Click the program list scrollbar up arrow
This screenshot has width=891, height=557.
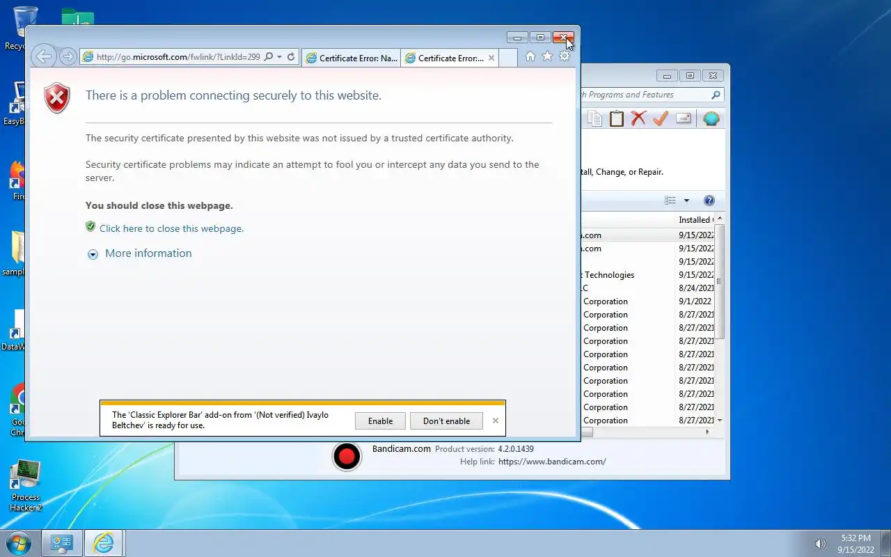[x=720, y=219]
